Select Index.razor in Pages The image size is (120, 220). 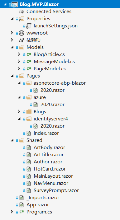pos(46,133)
